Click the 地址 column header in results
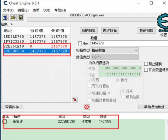The width and height of the screenshot is (168, 140). (x=15, y=31)
